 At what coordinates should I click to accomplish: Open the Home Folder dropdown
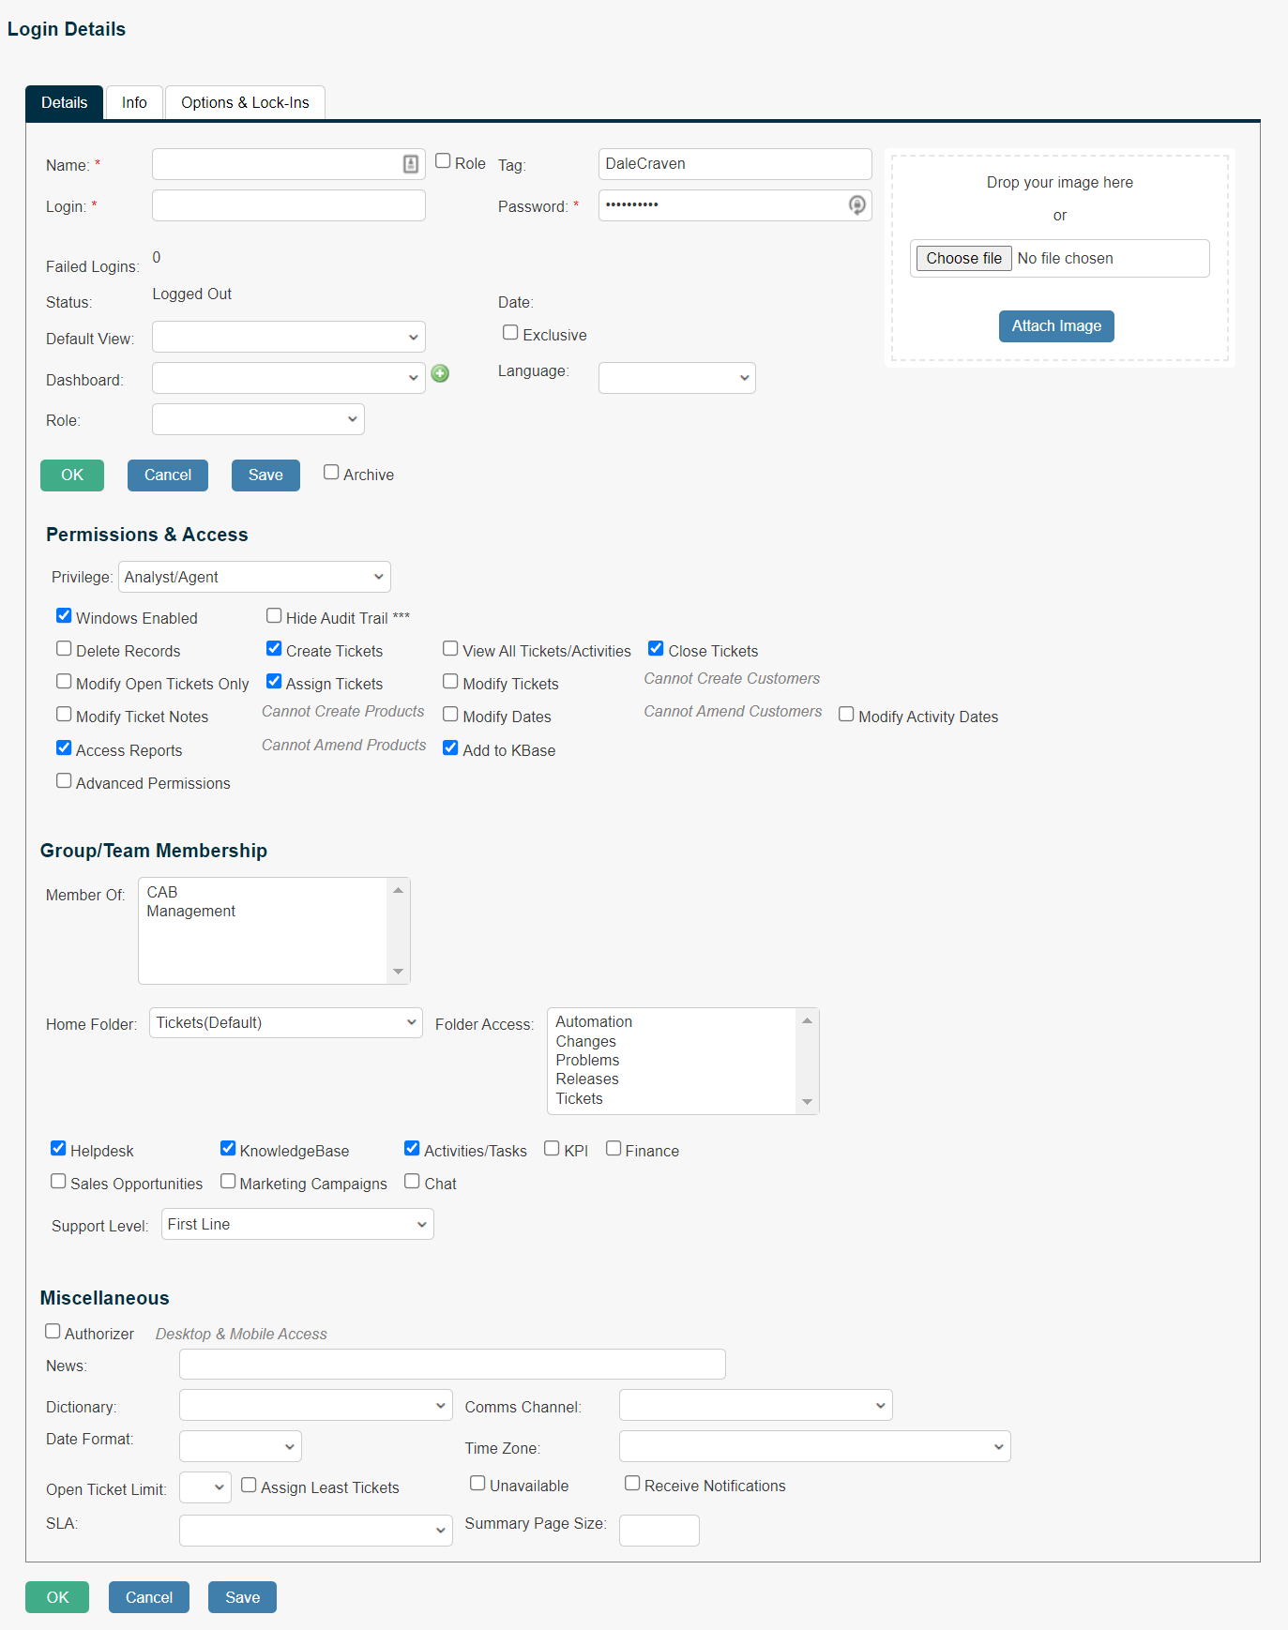click(286, 1023)
